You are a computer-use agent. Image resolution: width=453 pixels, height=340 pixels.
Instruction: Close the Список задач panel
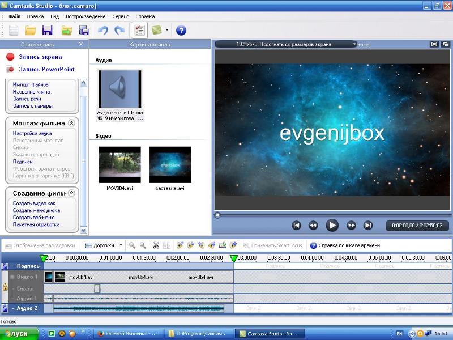81,44
